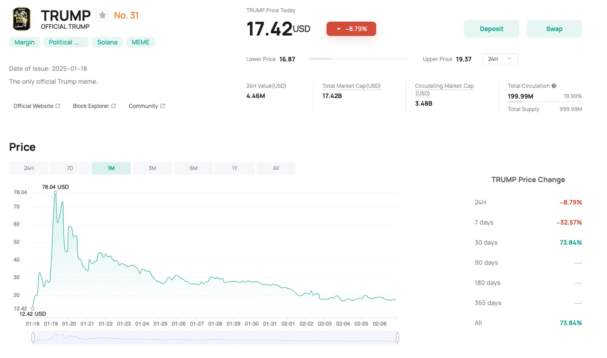Click the TRUMP coin logo image
Viewport: 607px width, 358px height.
[x=22, y=19]
